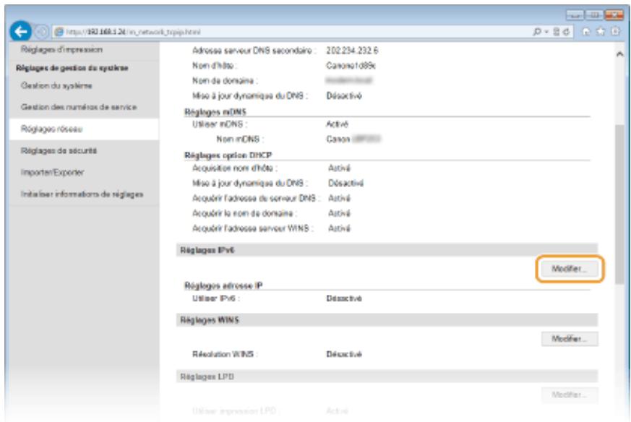Click the page icon beside the URL

tap(59, 32)
